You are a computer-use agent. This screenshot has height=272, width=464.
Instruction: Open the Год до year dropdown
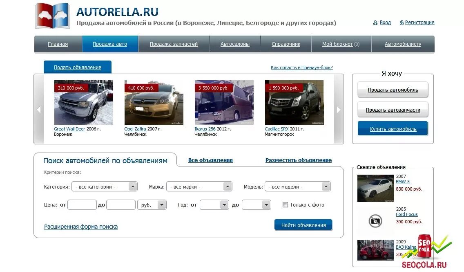tap(256, 205)
